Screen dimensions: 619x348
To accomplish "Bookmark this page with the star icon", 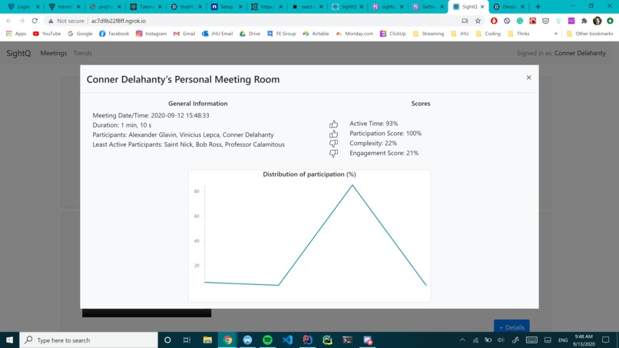I will [478, 21].
